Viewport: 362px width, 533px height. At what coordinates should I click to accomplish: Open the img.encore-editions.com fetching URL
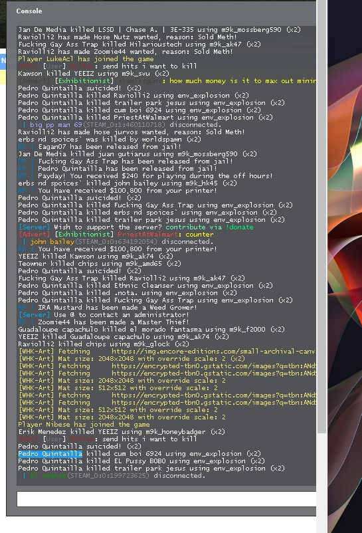(214, 352)
